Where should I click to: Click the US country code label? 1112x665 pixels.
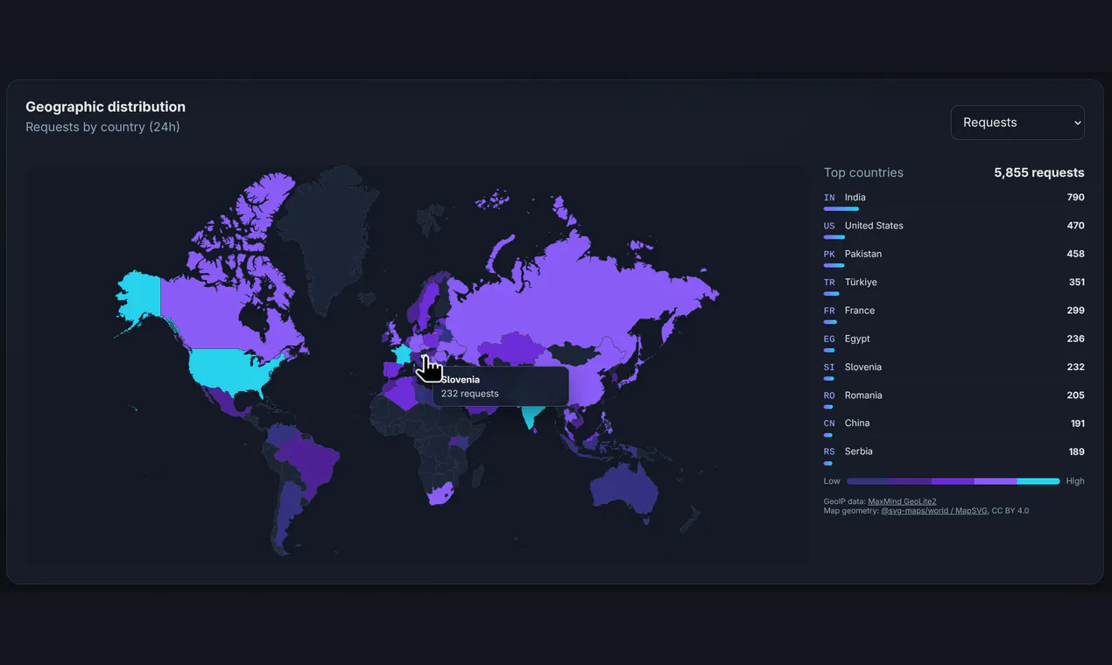tap(829, 226)
